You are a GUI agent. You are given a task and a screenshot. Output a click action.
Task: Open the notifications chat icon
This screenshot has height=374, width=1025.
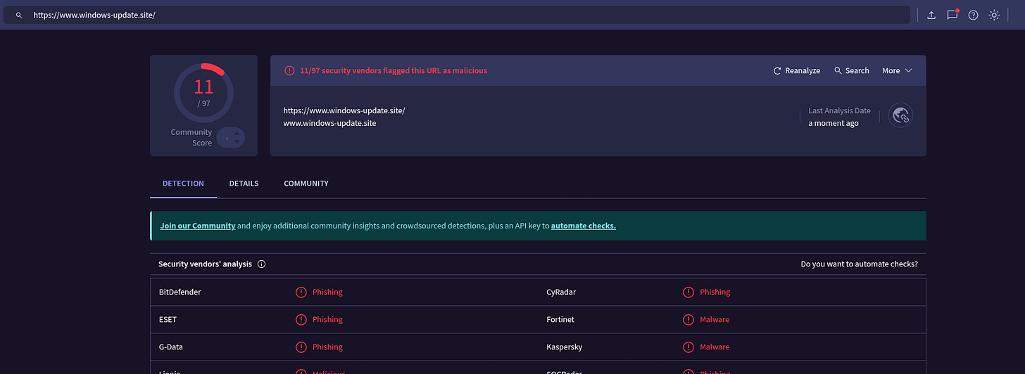[952, 15]
